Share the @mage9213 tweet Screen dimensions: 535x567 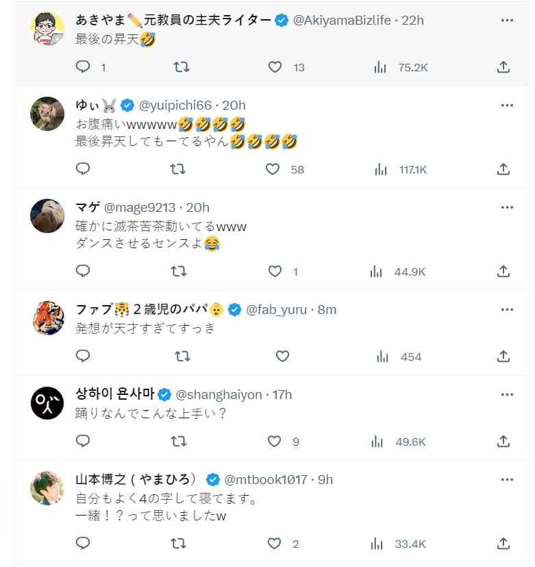coord(503,271)
